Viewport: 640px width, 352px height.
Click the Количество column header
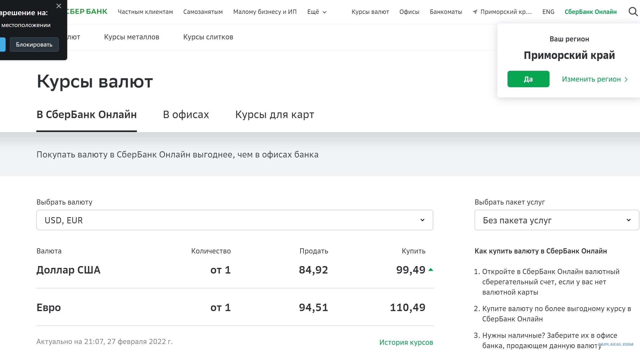click(211, 251)
